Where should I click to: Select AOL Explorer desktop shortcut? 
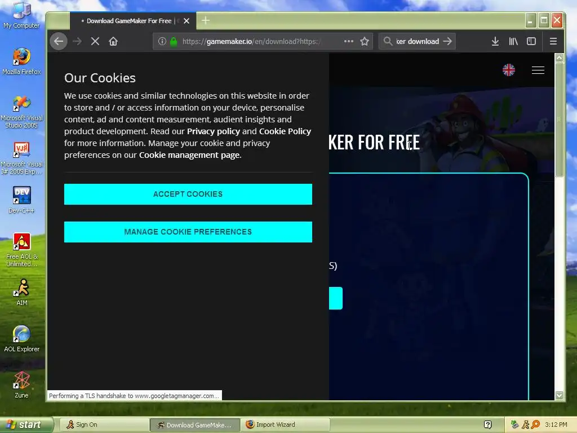tap(21, 339)
